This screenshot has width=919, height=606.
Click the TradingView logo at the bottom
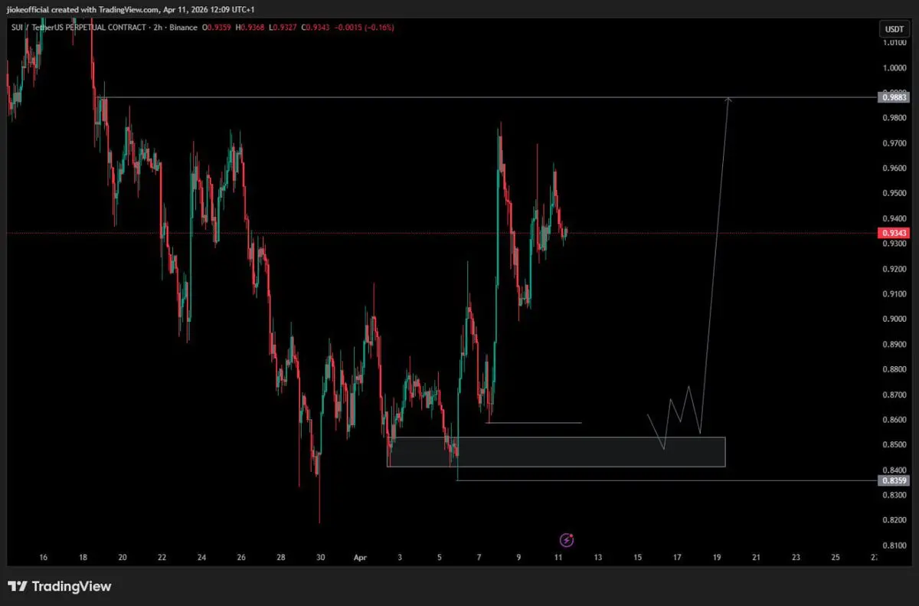point(60,586)
